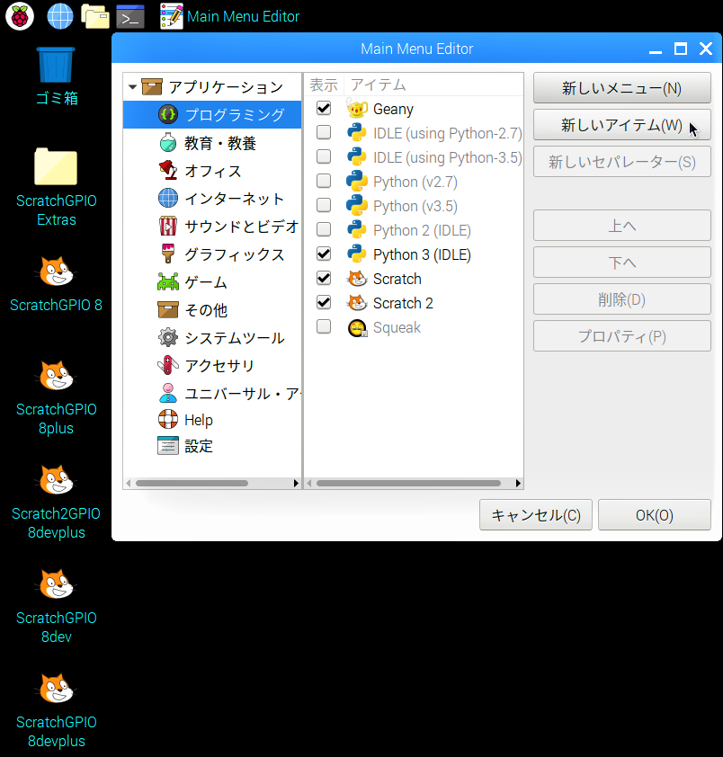Select the ゲーム category
The image size is (723, 757).
point(205,282)
